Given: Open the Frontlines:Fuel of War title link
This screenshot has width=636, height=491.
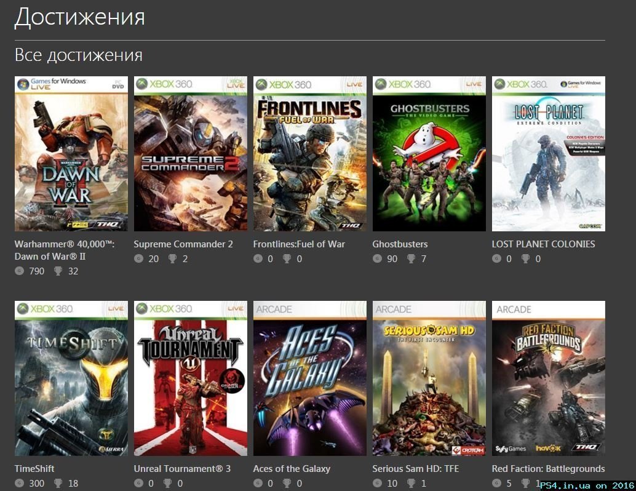Looking at the screenshot, I should pyautogui.click(x=299, y=244).
